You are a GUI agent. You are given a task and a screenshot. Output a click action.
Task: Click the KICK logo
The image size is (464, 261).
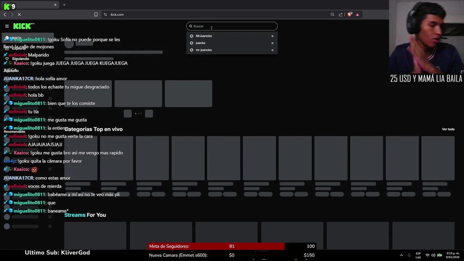point(24,26)
